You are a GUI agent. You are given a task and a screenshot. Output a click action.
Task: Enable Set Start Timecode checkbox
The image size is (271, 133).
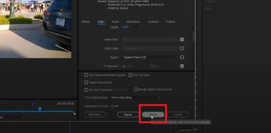tap(86, 90)
